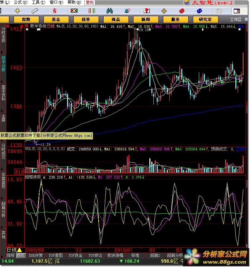Click the red gear icon beside 歌华有线
Viewport: 250px width, 267px height.
pyautogui.click(x=27, y=26)
